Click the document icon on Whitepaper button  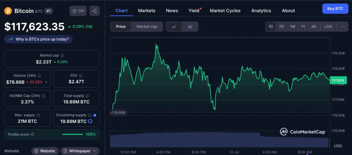(65, 151)
